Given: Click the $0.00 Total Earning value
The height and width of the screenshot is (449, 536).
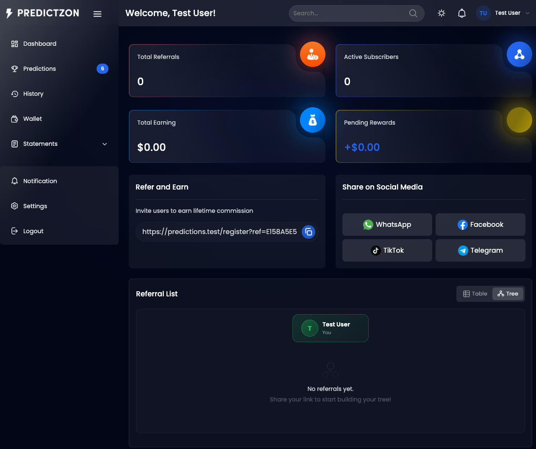Looking at the screenshot, I should click(x=152, y=147).
